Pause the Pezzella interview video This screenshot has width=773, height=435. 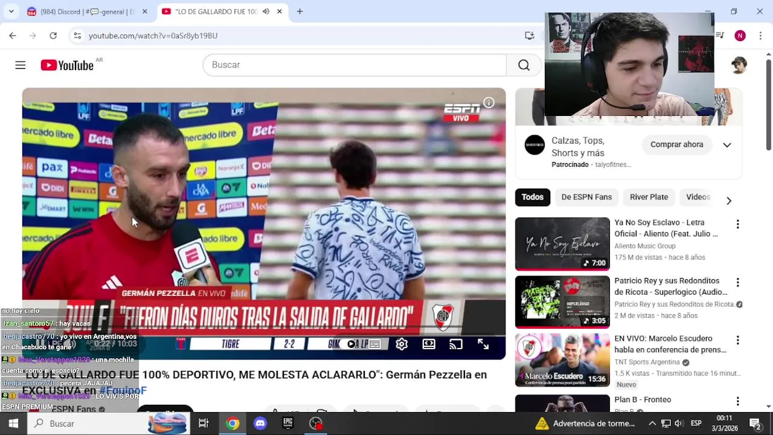click(42, 344)
